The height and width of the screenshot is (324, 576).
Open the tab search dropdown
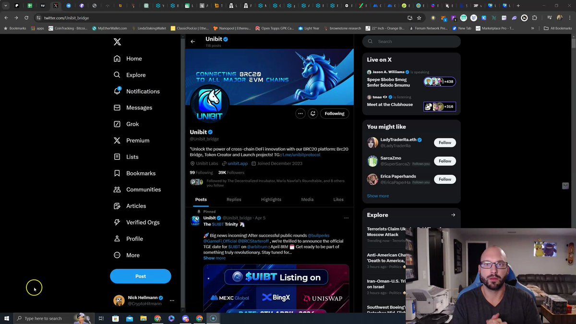tap(6, 6)
